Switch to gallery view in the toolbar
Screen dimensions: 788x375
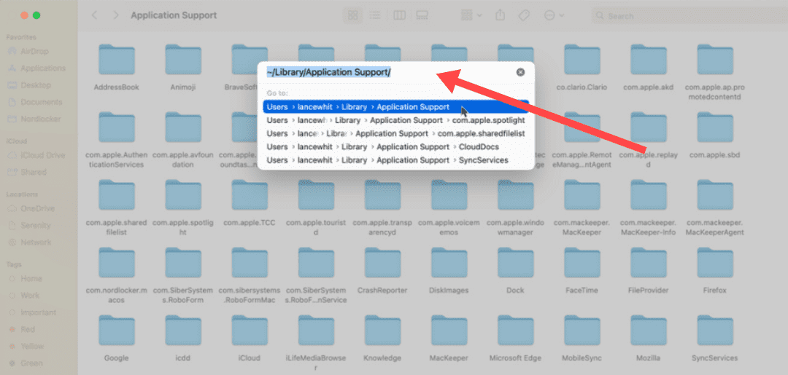[x=422, y=15]
